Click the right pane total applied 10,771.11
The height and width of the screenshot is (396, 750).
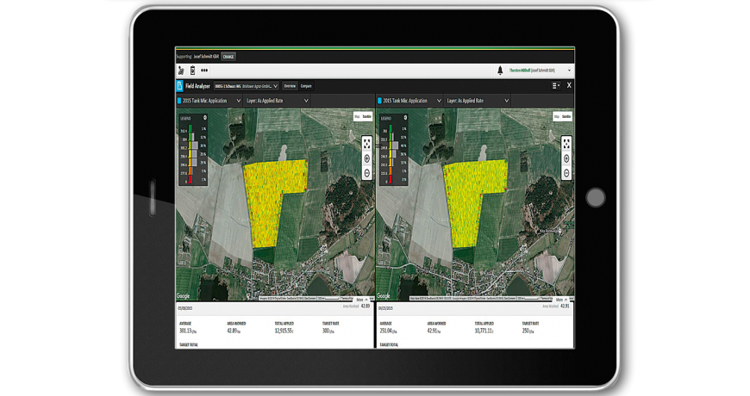[484, 331]
